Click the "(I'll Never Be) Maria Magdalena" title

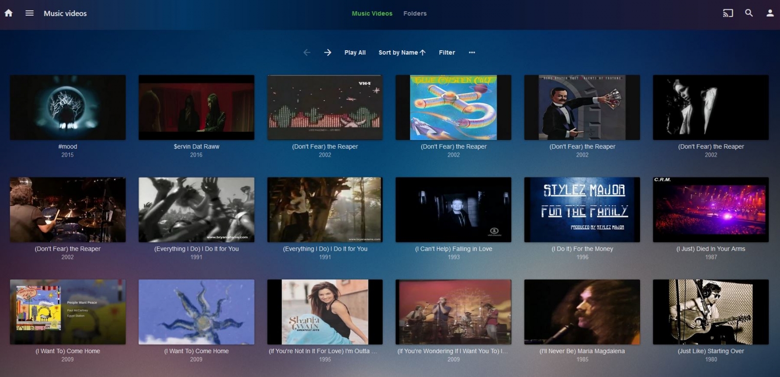click(582, 351)
